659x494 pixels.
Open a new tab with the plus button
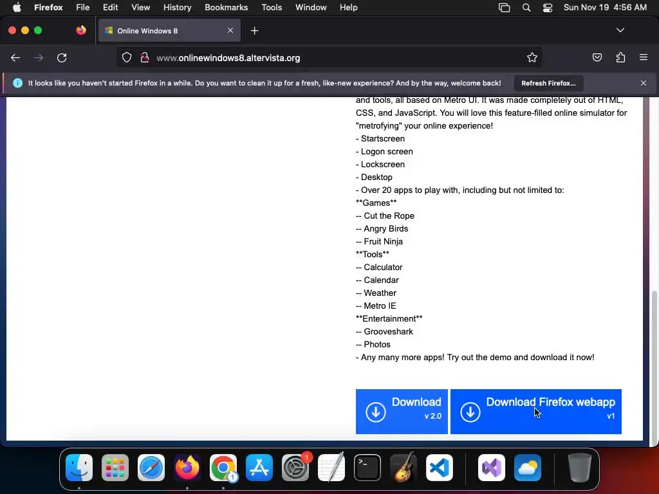[254, 31]
